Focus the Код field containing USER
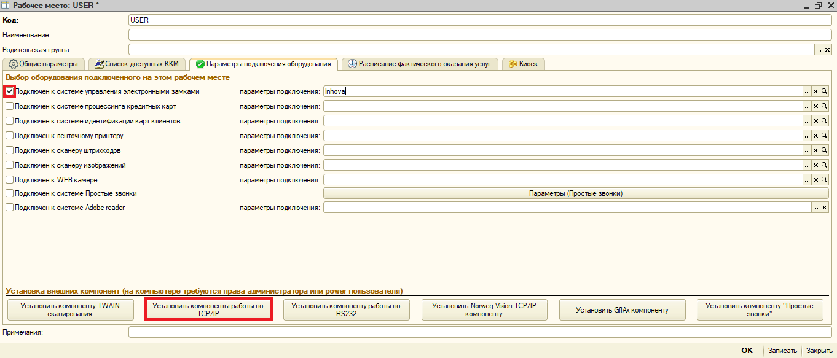Screen dimensions: 837x358 pos(479,20)
